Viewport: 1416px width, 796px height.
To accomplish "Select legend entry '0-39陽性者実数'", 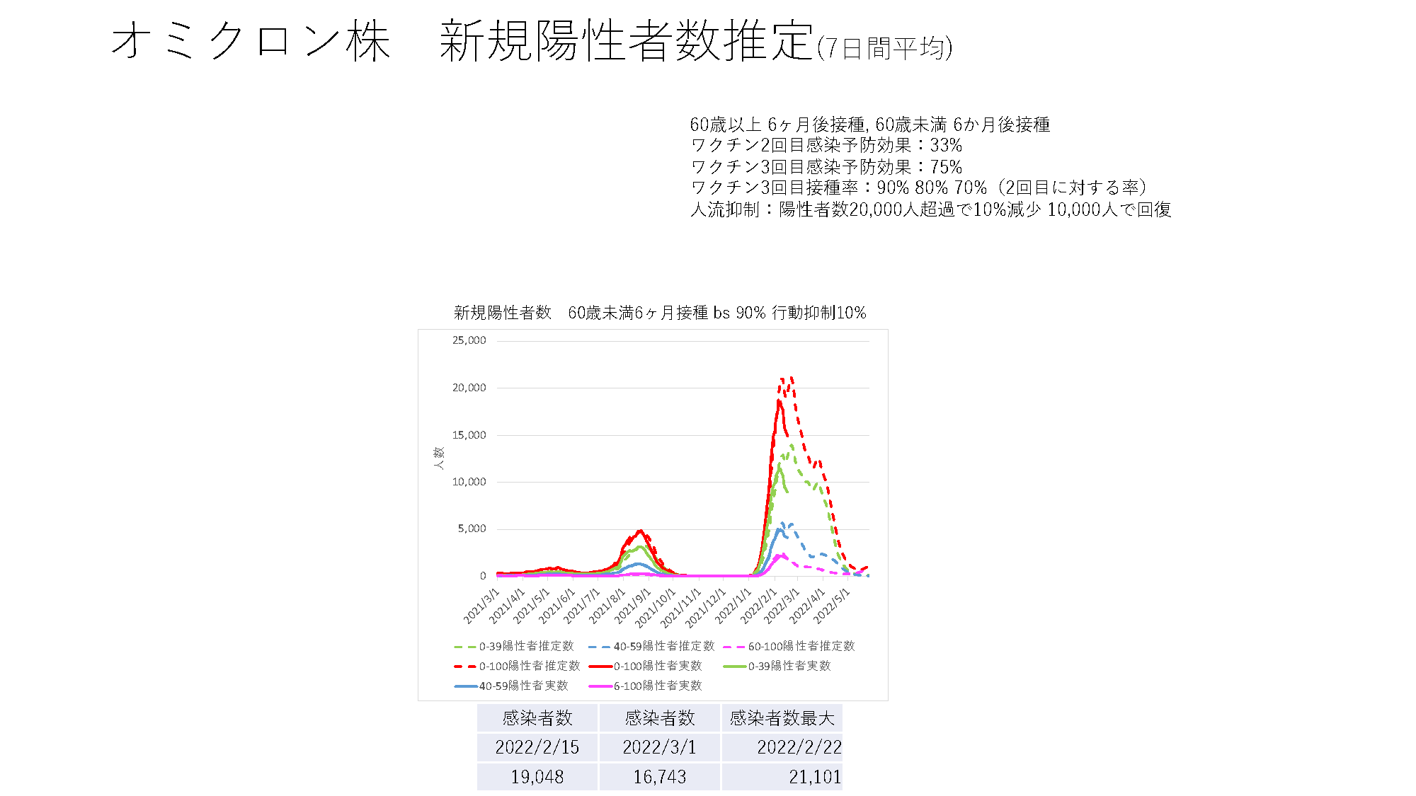I will (x=777, y=666).
